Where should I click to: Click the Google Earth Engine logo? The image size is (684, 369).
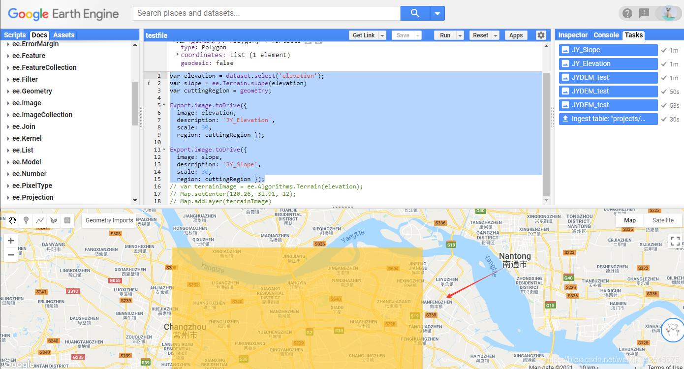click(63, 14)
